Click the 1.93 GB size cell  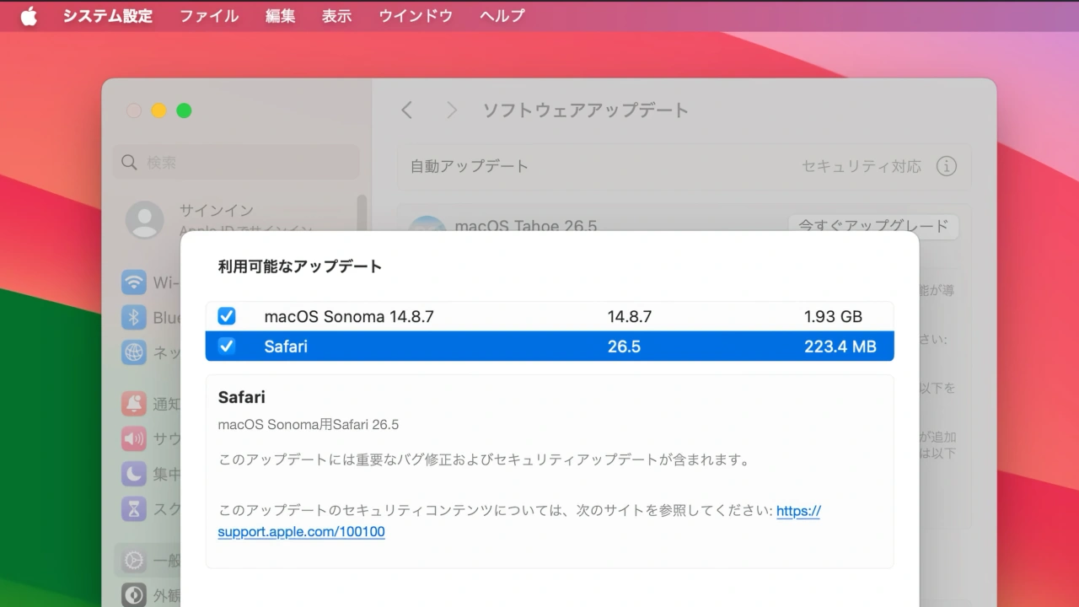(x=833, y=317)
